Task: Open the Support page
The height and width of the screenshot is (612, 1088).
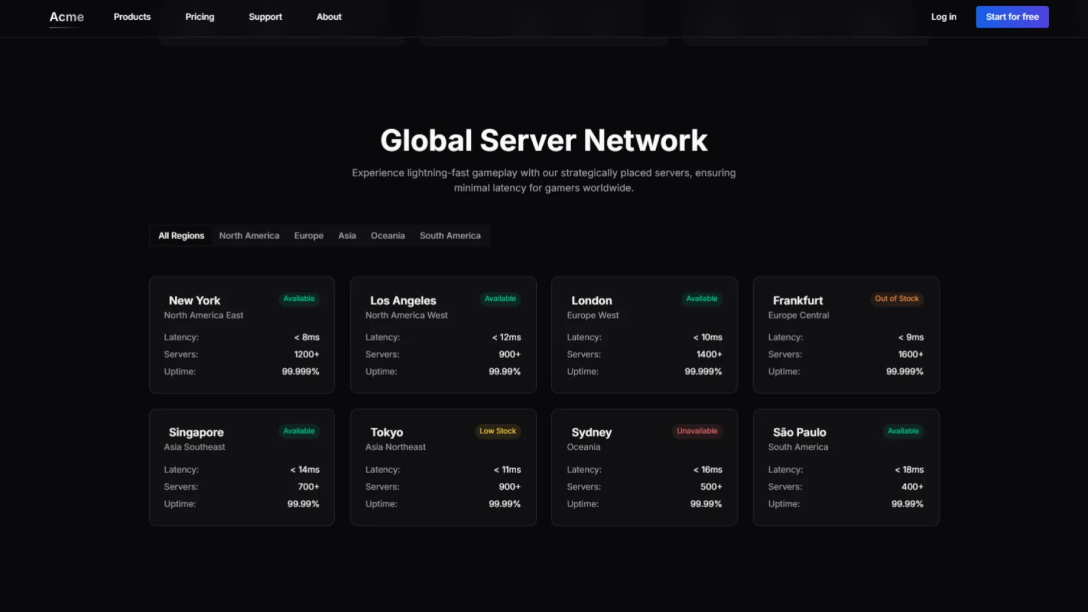Action: tap(265, 17)
